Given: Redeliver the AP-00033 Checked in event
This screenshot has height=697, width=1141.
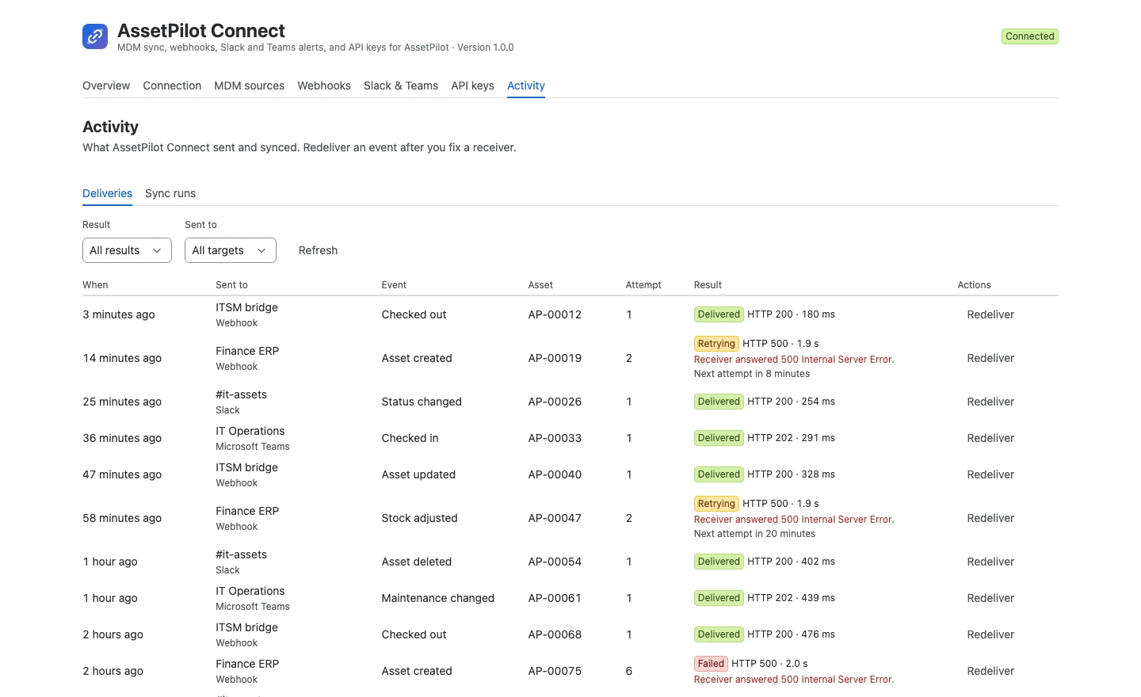Looking at the screenshot, I should pos(990,438).
